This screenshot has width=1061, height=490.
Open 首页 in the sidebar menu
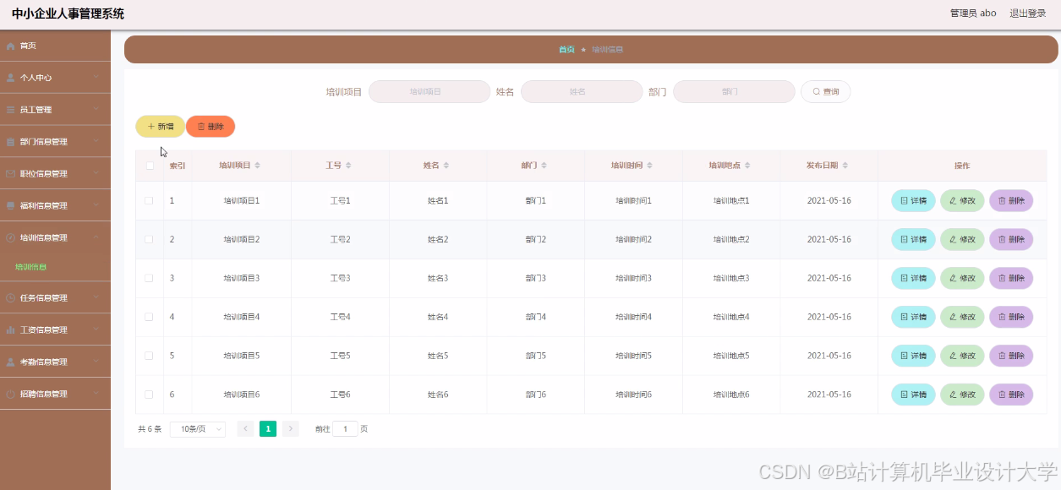click(55, 46)
